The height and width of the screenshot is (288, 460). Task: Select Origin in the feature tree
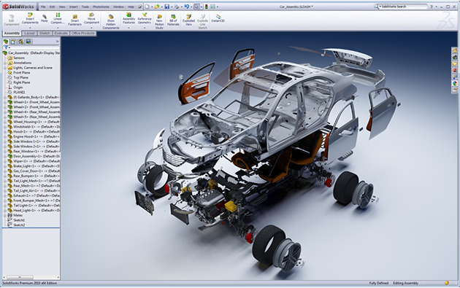click(18, 87)
